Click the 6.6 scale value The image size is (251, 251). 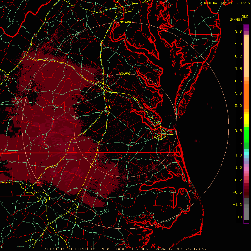tap(238, 81)
